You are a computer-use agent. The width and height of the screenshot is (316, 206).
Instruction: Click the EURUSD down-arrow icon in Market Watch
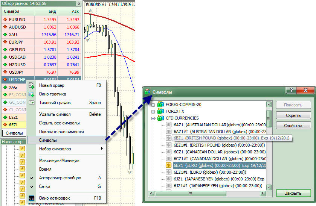5,19
